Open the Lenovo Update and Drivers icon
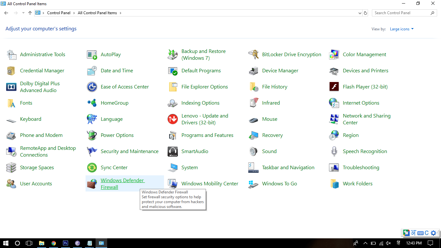This screenshot has width=441, height=248. [x=173, y=119]
